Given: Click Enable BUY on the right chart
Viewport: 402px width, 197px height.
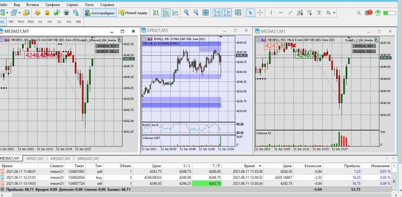Looking at the screenshot, I should click(364, 46).
